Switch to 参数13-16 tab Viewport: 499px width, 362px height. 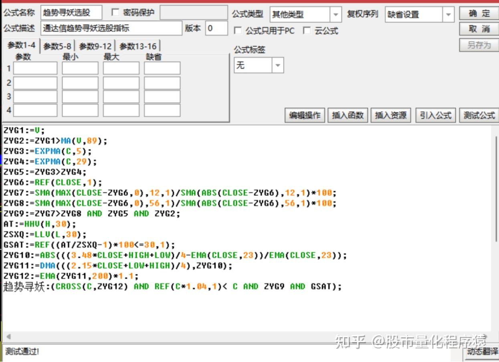(138, 46)
